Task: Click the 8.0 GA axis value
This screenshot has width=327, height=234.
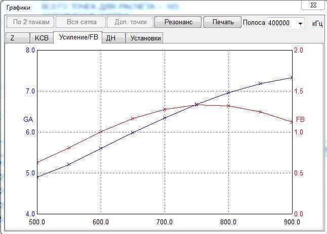Action: point(30,50)
